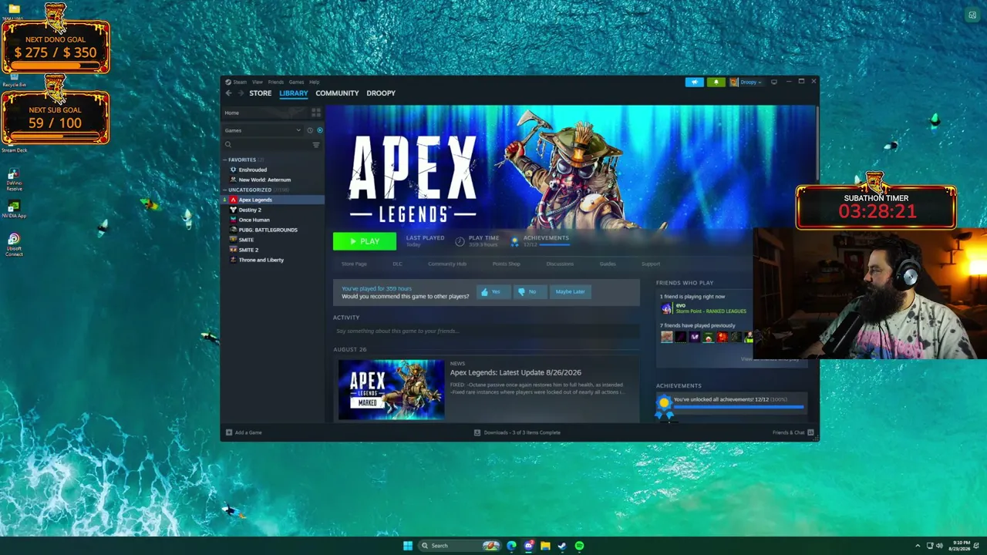Viewport: 987px width, 555px height.
Task: Select PUBG: BATTLEGROUNDS in library list
Action: tap(268, 230)
